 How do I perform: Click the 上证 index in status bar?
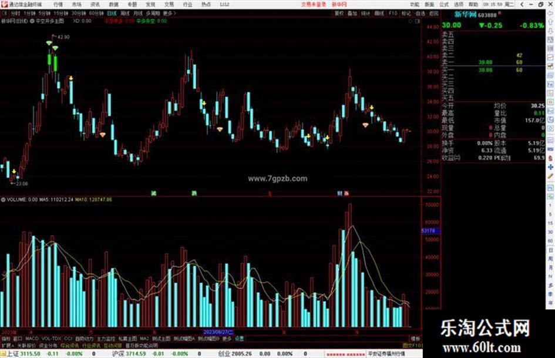(13, 354)
